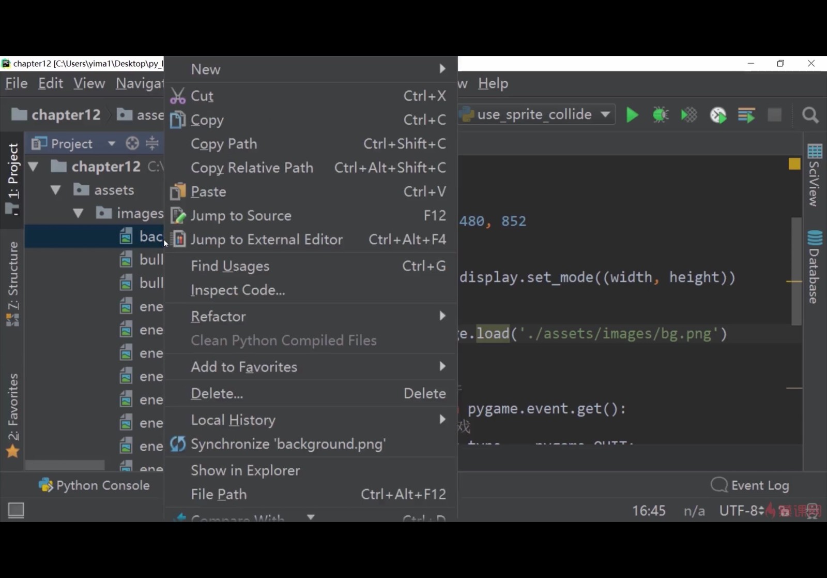The image size is (827, 578).
Task: Open the View menu
Action: pyautogui.click(x=89, y=83)
